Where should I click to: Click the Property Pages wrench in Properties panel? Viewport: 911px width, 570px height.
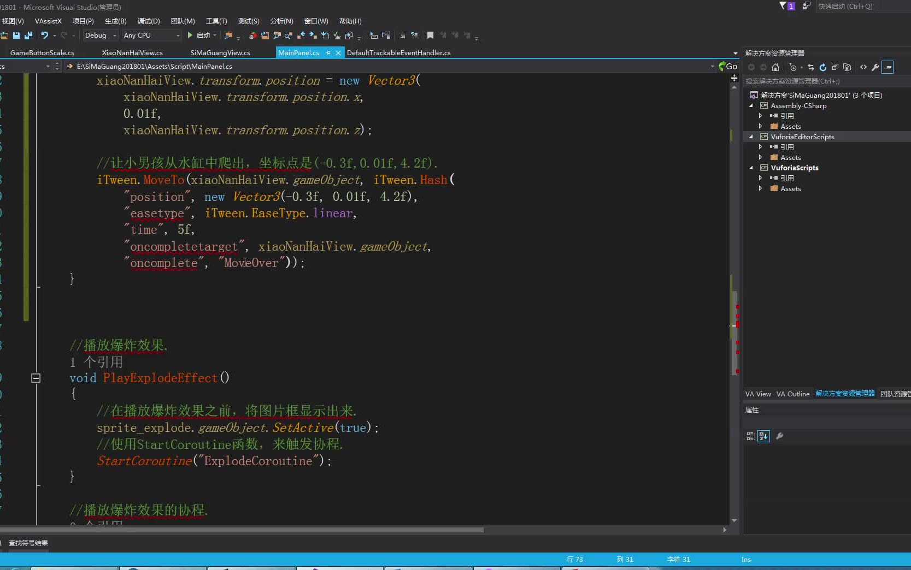click(x=780, y=436)
